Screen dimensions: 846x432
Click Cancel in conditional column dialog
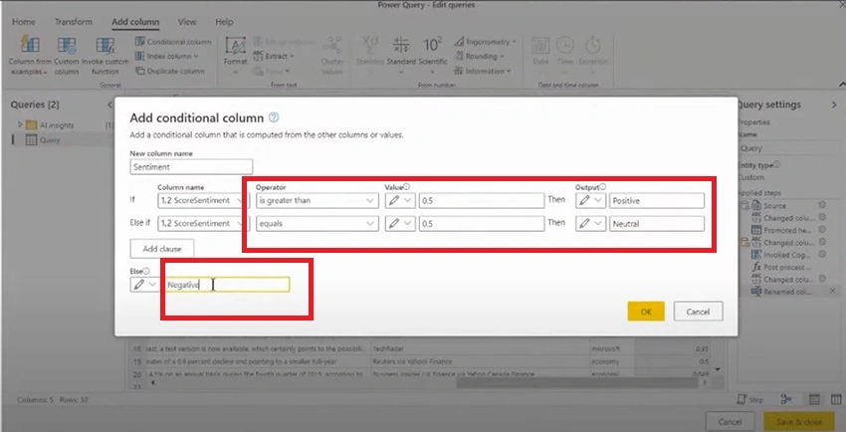pyautogui.click(x=698, y=312)
